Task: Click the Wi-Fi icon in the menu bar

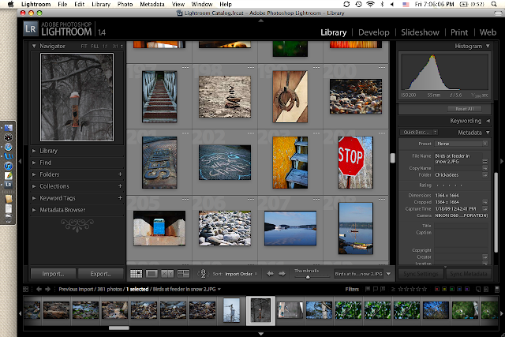Action: 369,5
